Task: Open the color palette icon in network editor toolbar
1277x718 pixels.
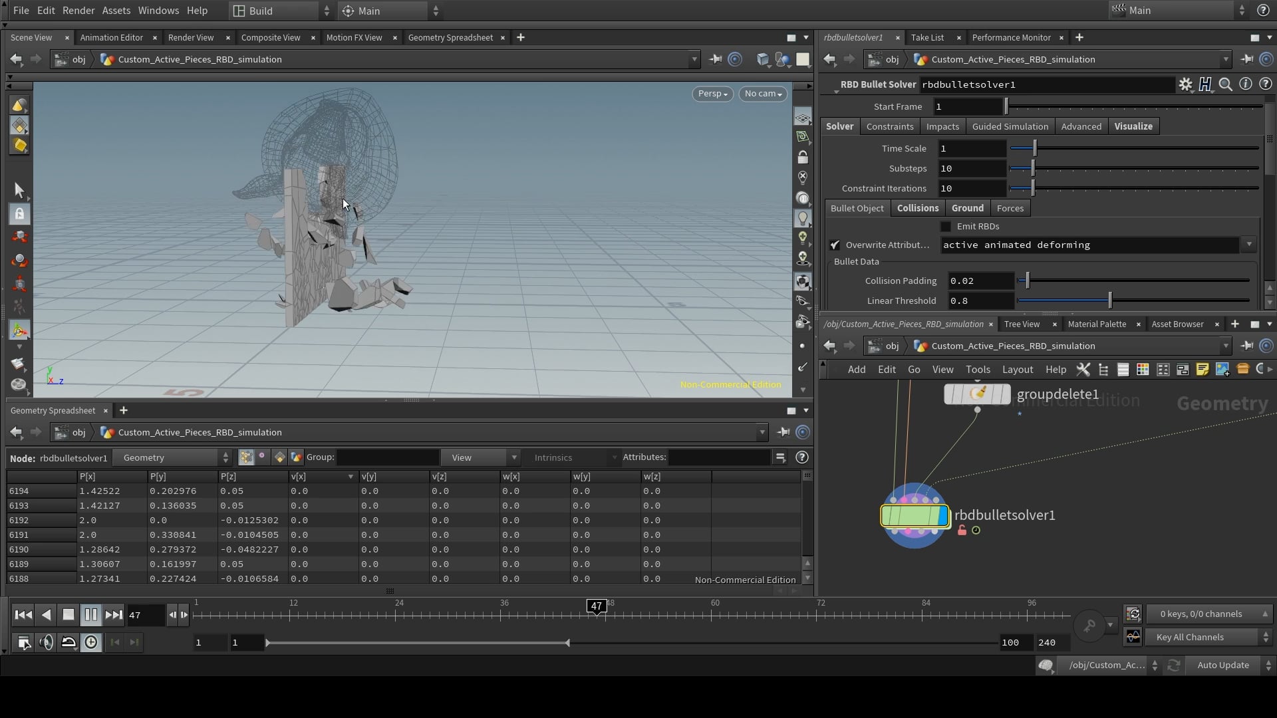Action: (x=1143, y=370)
